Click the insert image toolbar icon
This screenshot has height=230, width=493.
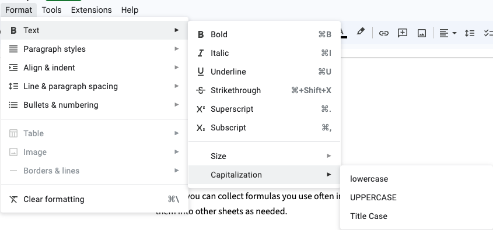pyautogui.click(x=422, y=33)
